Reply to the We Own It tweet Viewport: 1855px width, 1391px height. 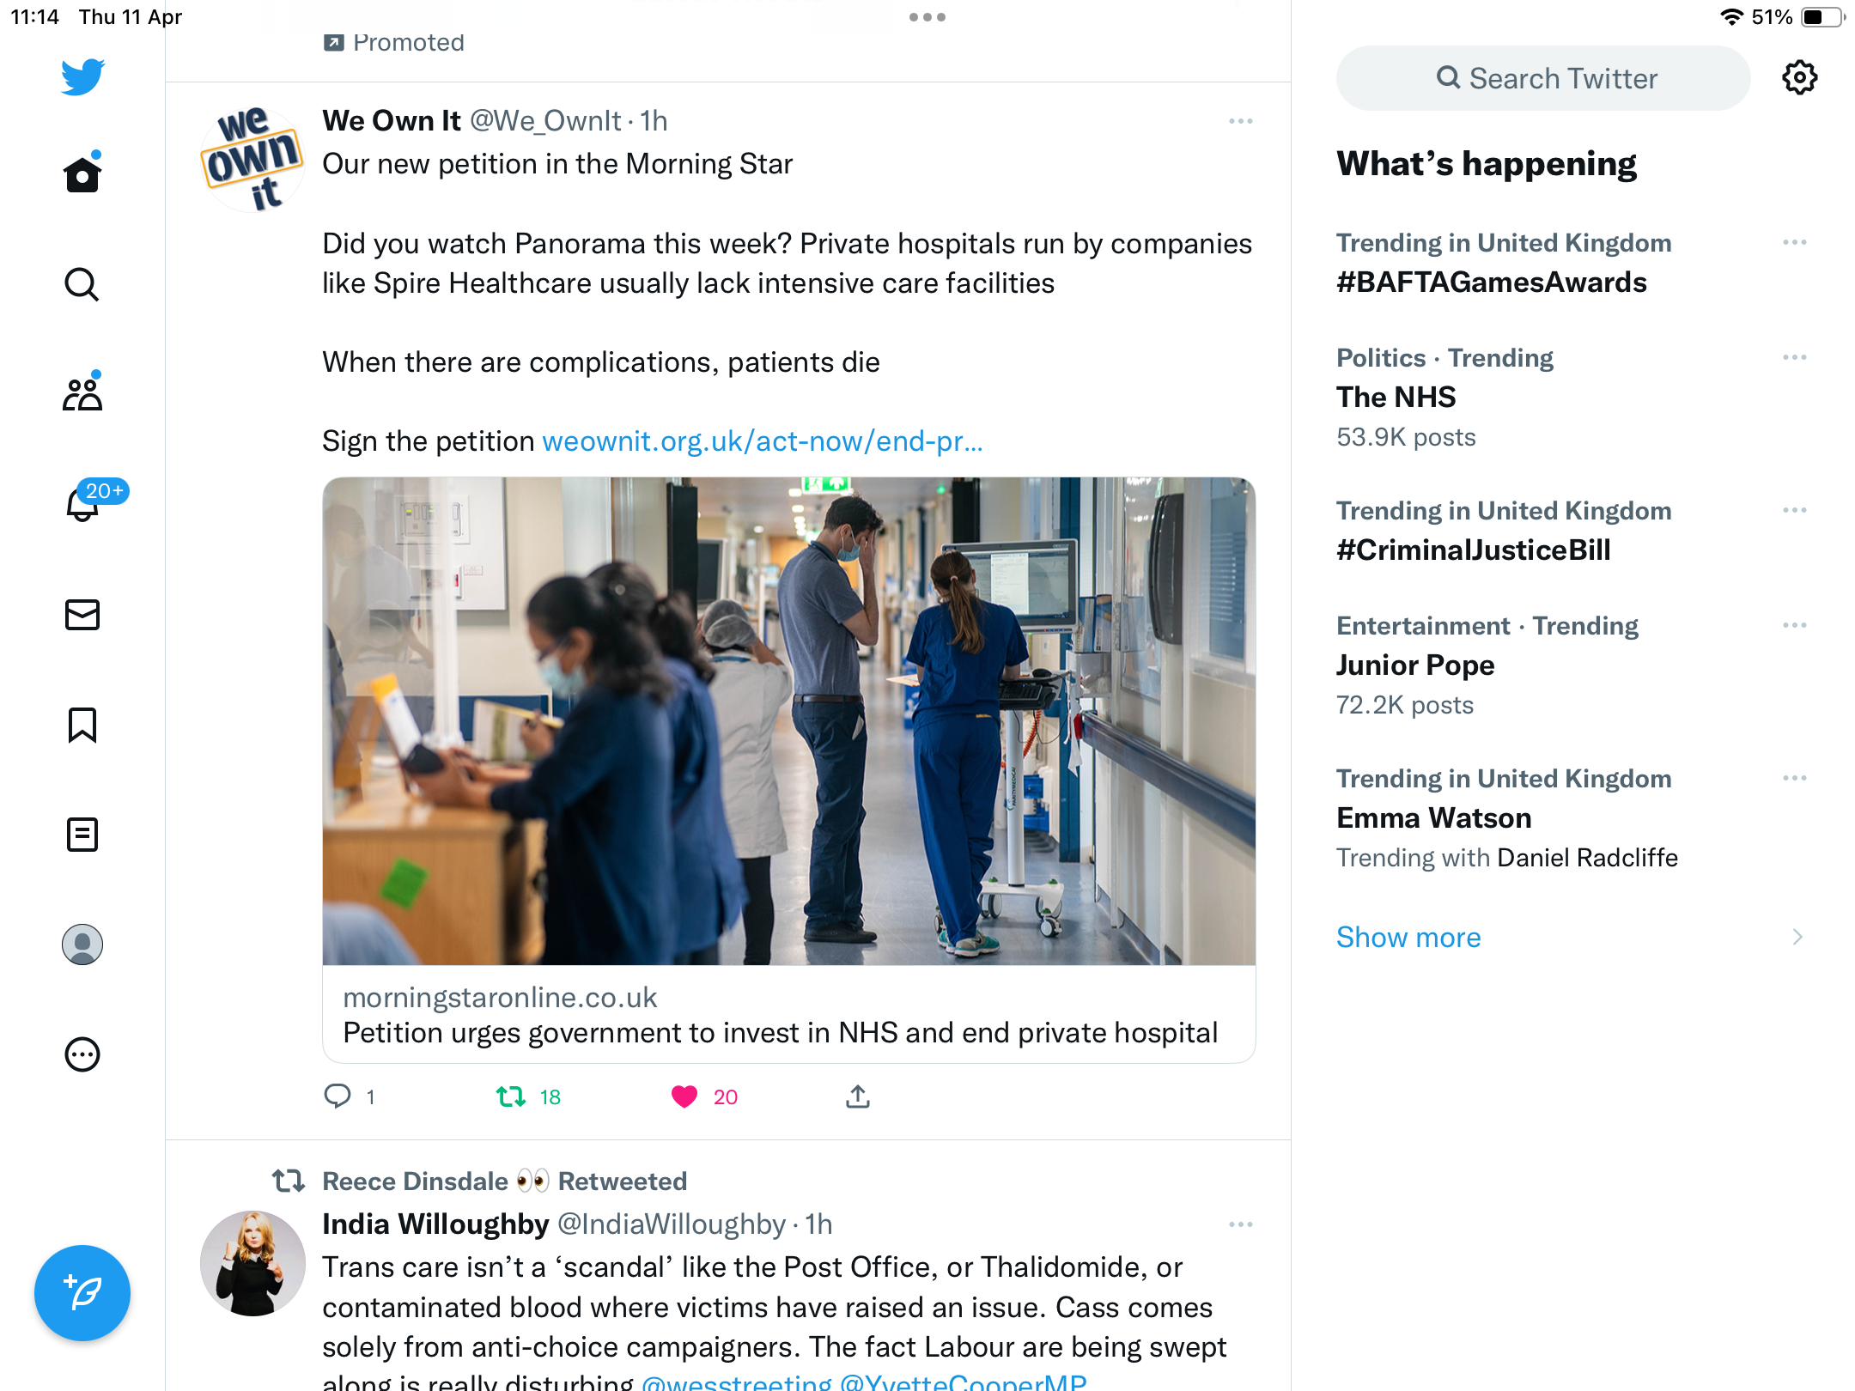338,1096
